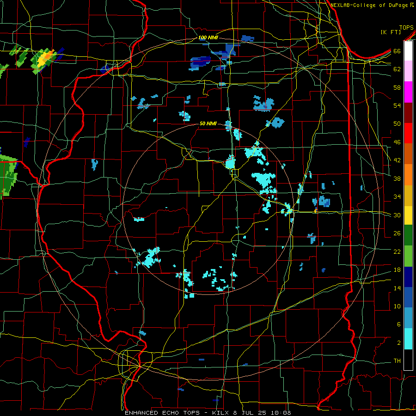Image resolution: width=416 pixels, height=416 pixels.
Task: Click the "42" legend value
Action: tap(397, 160)
